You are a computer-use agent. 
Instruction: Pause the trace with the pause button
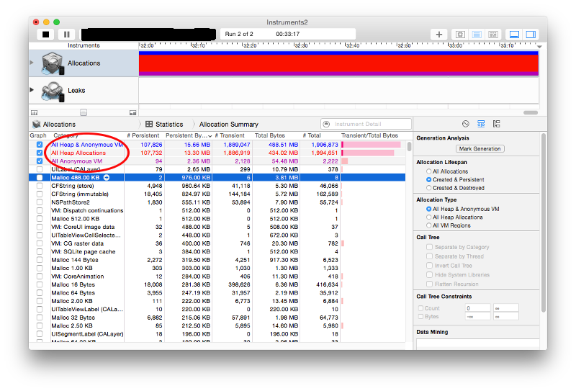pyautogui.click(x=66, y=34)
